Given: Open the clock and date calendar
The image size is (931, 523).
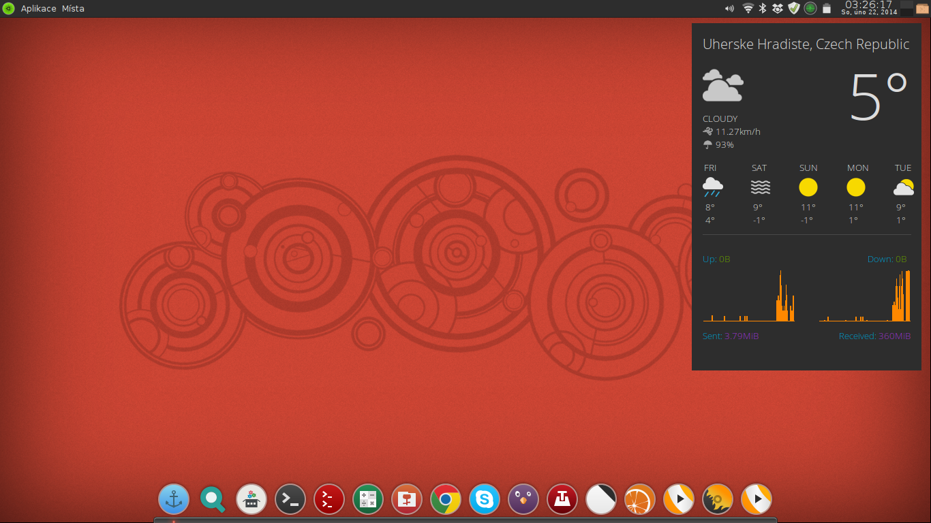Looking at the screenshot, I should pyautogui.click(x=868, y=8).
